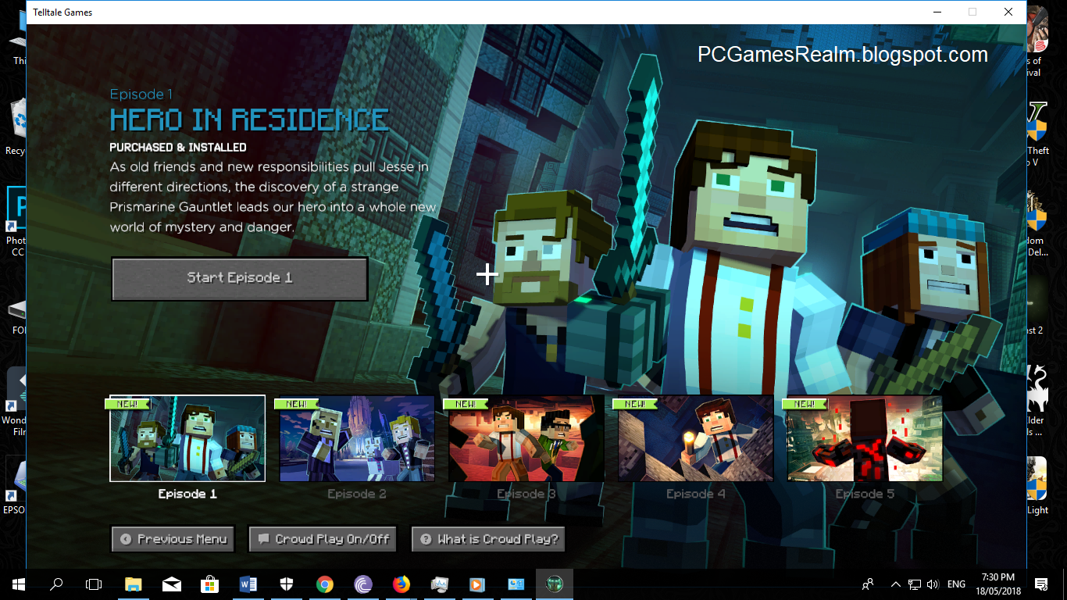Click the HERO IN RESIDENCE title

point(249,120)
